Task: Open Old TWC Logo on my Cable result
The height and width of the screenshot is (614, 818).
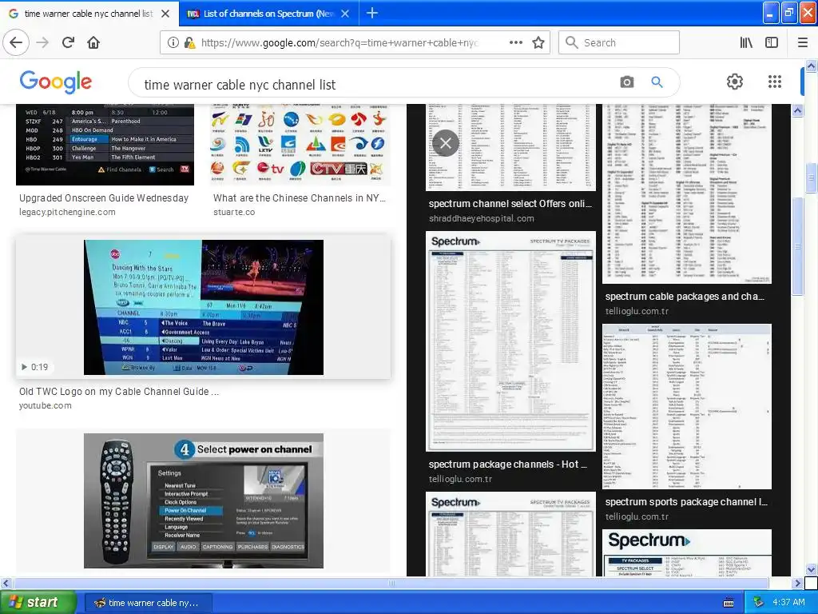Action: pos(119,392)
